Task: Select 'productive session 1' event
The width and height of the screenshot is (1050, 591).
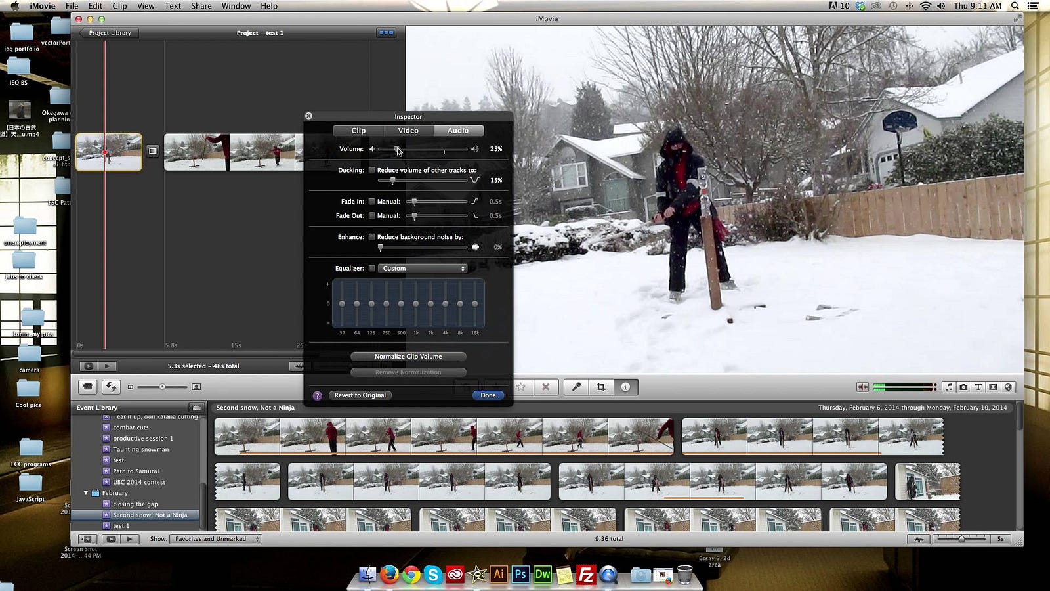Action: point(143,439)
